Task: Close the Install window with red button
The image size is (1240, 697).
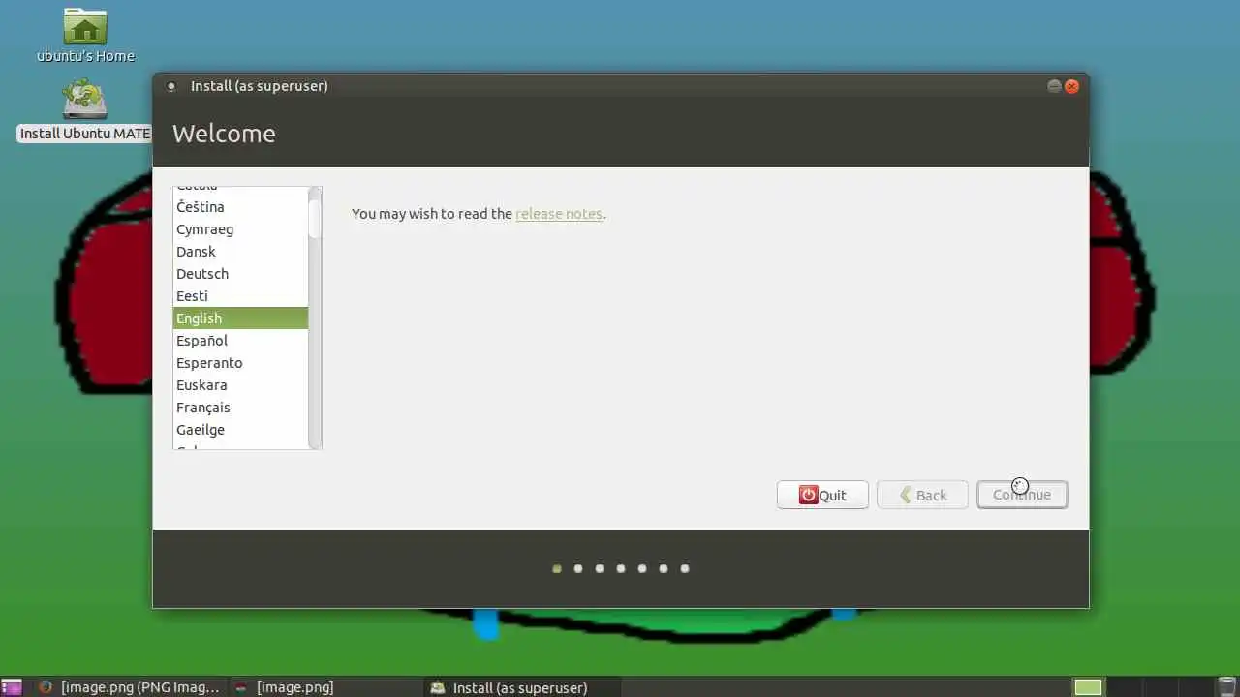Action: 1071,86
